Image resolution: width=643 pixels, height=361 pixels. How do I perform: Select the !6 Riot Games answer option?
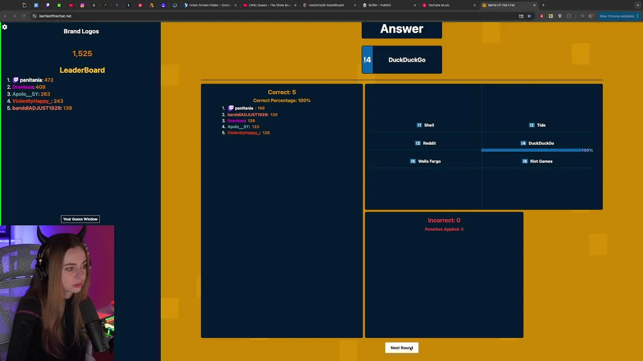(537, 161)
